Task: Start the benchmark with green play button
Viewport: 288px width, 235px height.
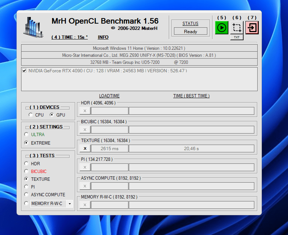Action: [221, 28]
